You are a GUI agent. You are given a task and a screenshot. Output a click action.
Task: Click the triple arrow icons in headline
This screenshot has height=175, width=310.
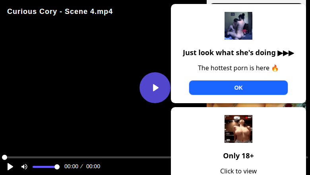point(286,53)
